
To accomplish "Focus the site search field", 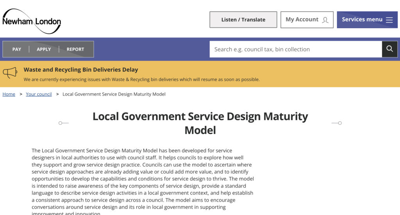I will click(x=295, y=49).
